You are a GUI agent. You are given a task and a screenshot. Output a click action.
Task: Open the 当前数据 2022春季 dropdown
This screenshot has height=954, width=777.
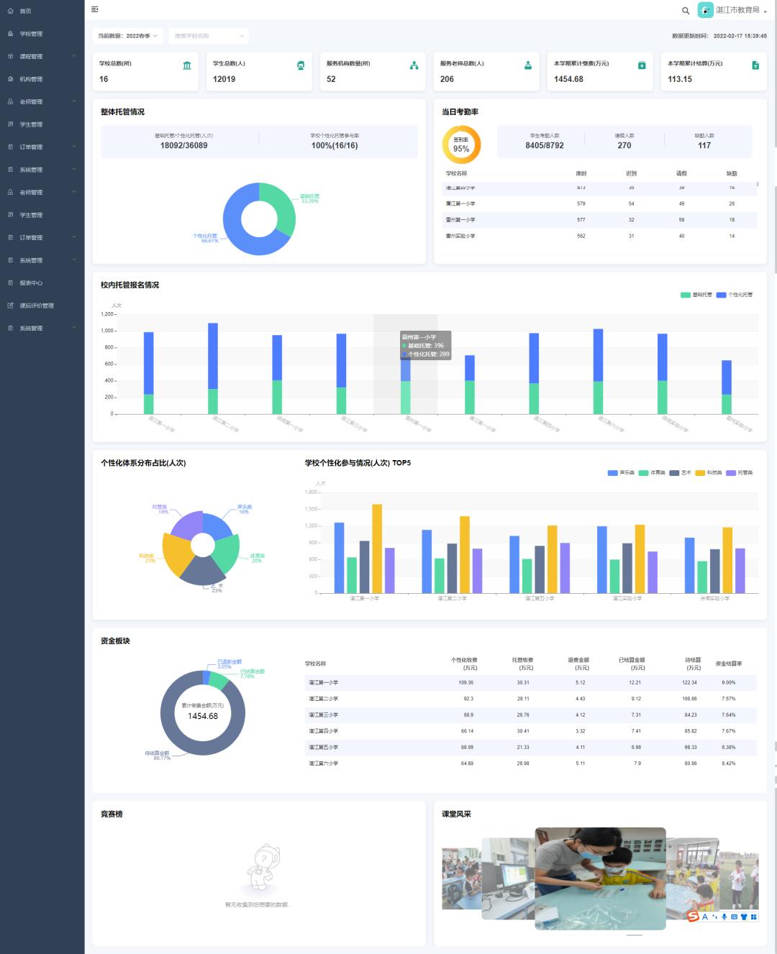pyautogui.click(x=128, y=36)
